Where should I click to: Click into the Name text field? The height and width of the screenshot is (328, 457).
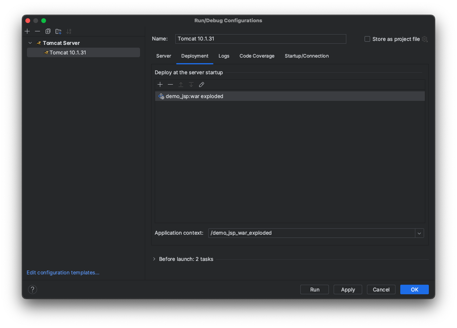(261, 39)
